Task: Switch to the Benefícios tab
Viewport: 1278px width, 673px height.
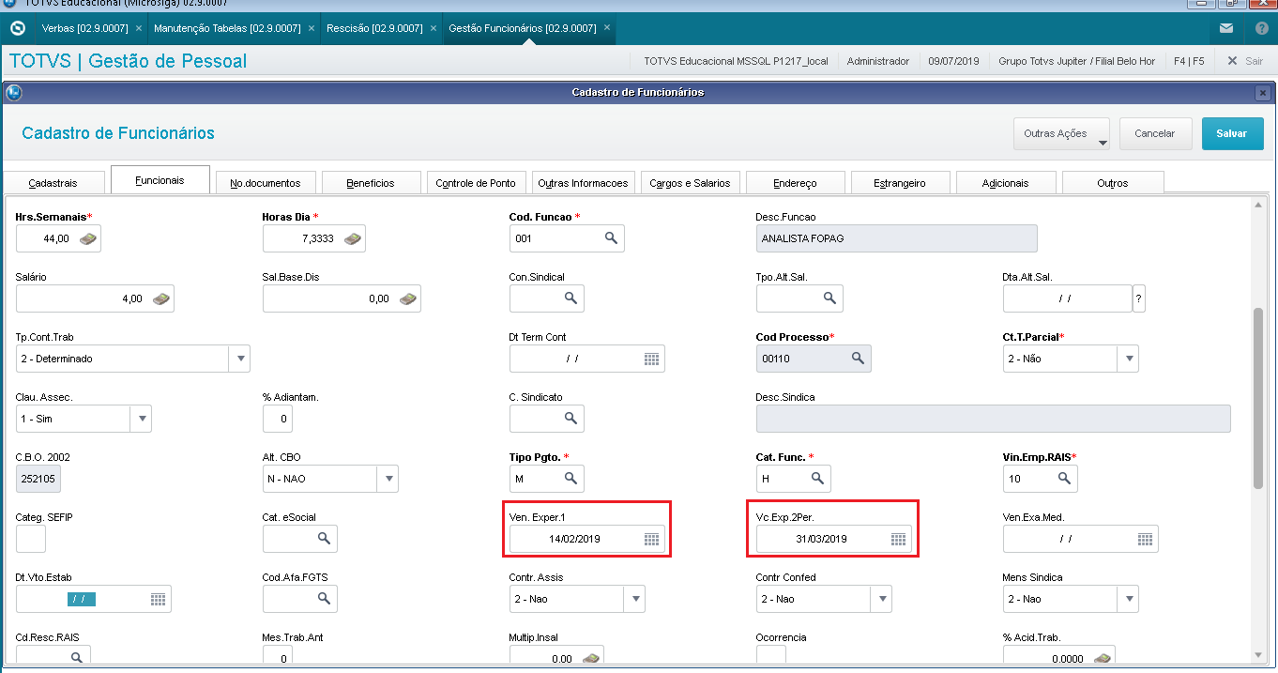Action: point(371,183)
